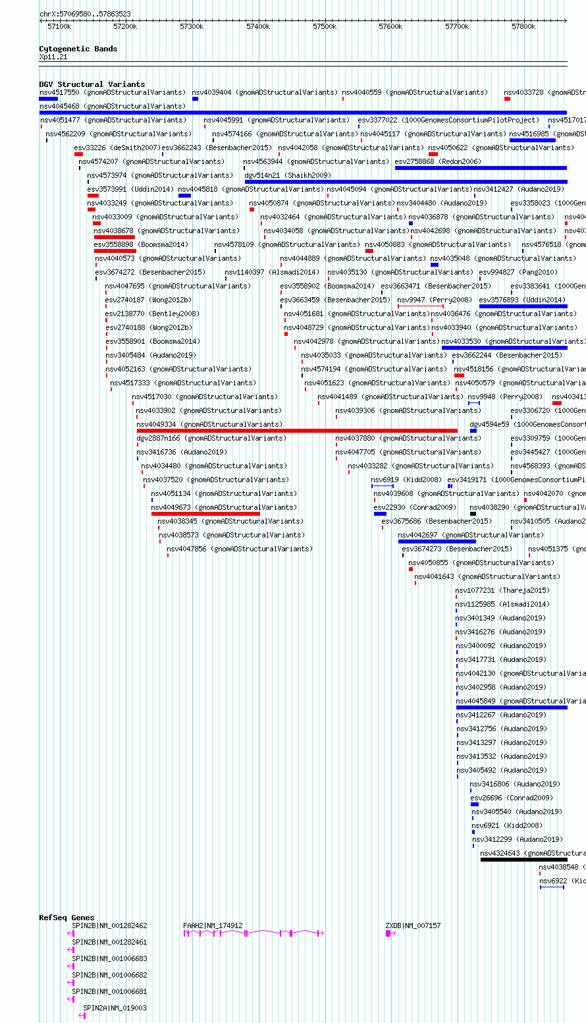Open the Cytogenetic Bands track title
Viewport: 586px width, 1023px height.
tap(78, 49)
